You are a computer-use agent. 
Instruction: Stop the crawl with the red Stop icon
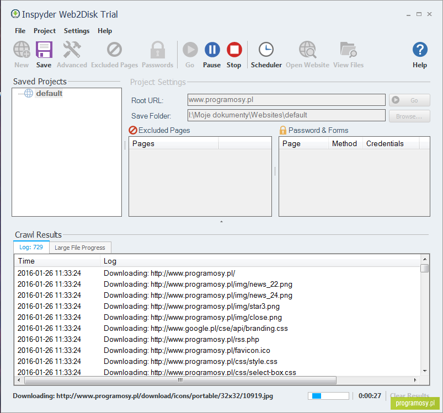234,50
